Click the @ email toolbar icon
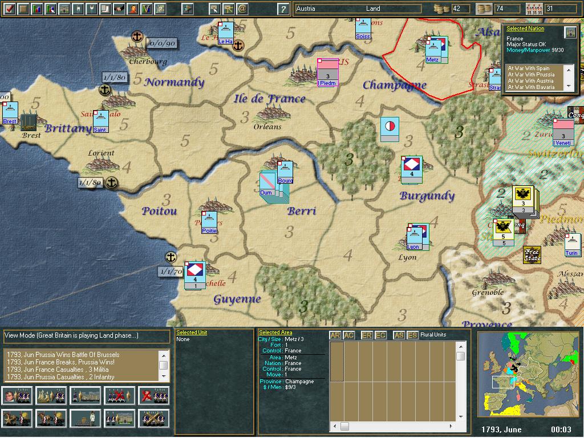 tap(242, 9)
